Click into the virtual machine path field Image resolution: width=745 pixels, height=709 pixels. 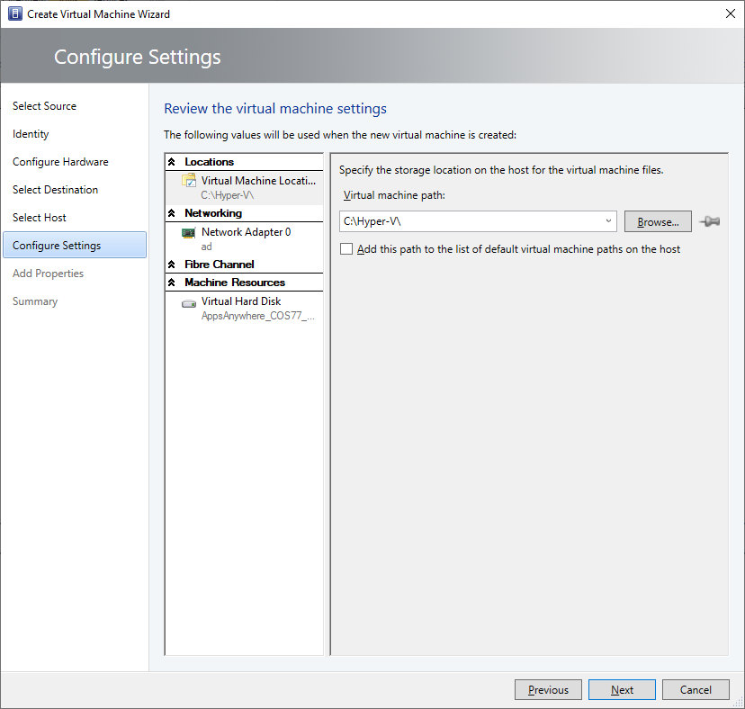point(468,221)
